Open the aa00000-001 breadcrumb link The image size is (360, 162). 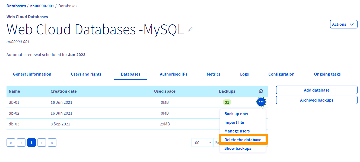[42, 6]
